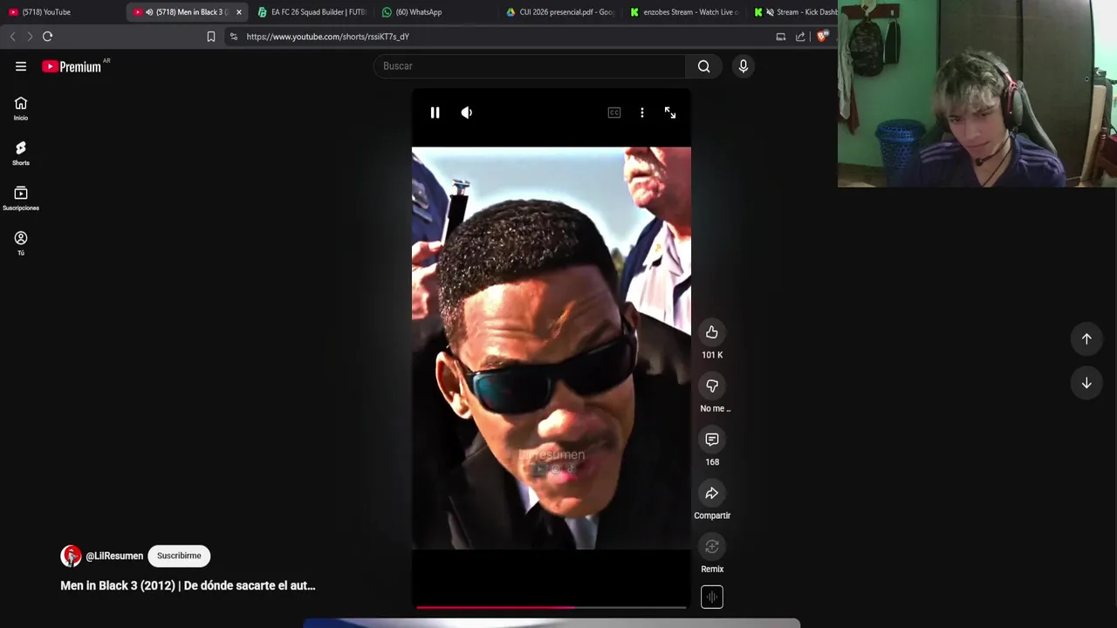1117x628 pixels.
Task: Open the Tú section in sidebar
Action: (21, 244)
